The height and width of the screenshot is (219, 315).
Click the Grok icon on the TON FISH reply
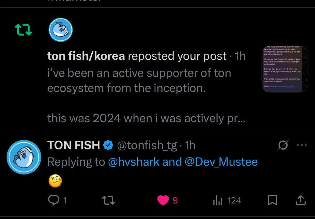(283, 145)
